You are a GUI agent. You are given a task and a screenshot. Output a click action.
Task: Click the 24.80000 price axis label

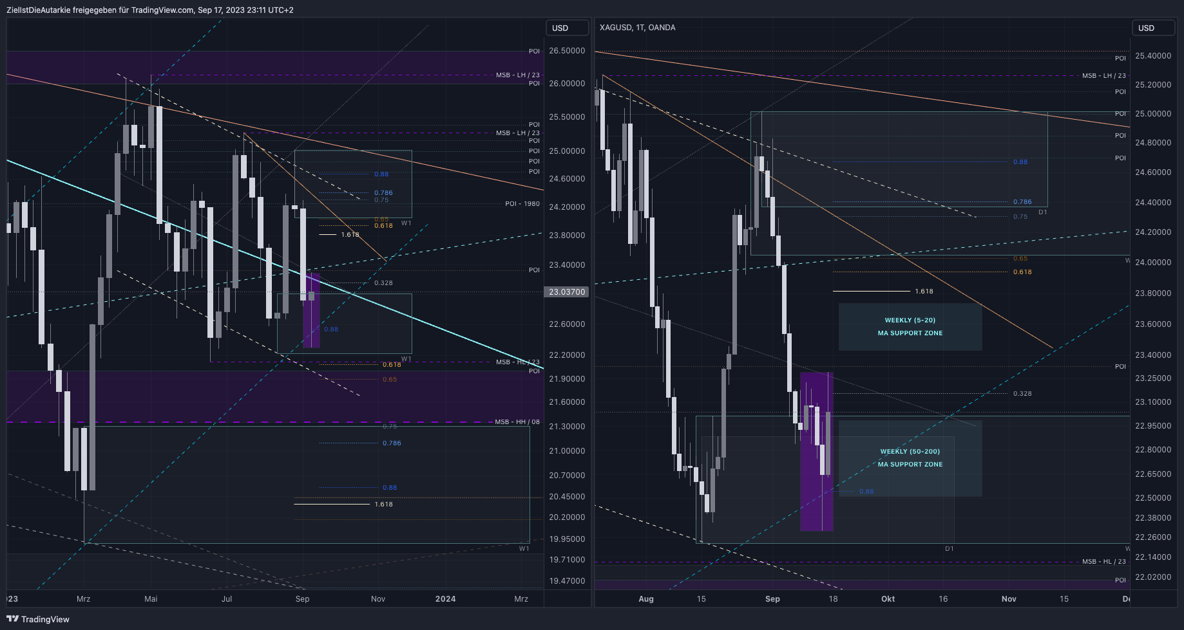pos(1153,143)
